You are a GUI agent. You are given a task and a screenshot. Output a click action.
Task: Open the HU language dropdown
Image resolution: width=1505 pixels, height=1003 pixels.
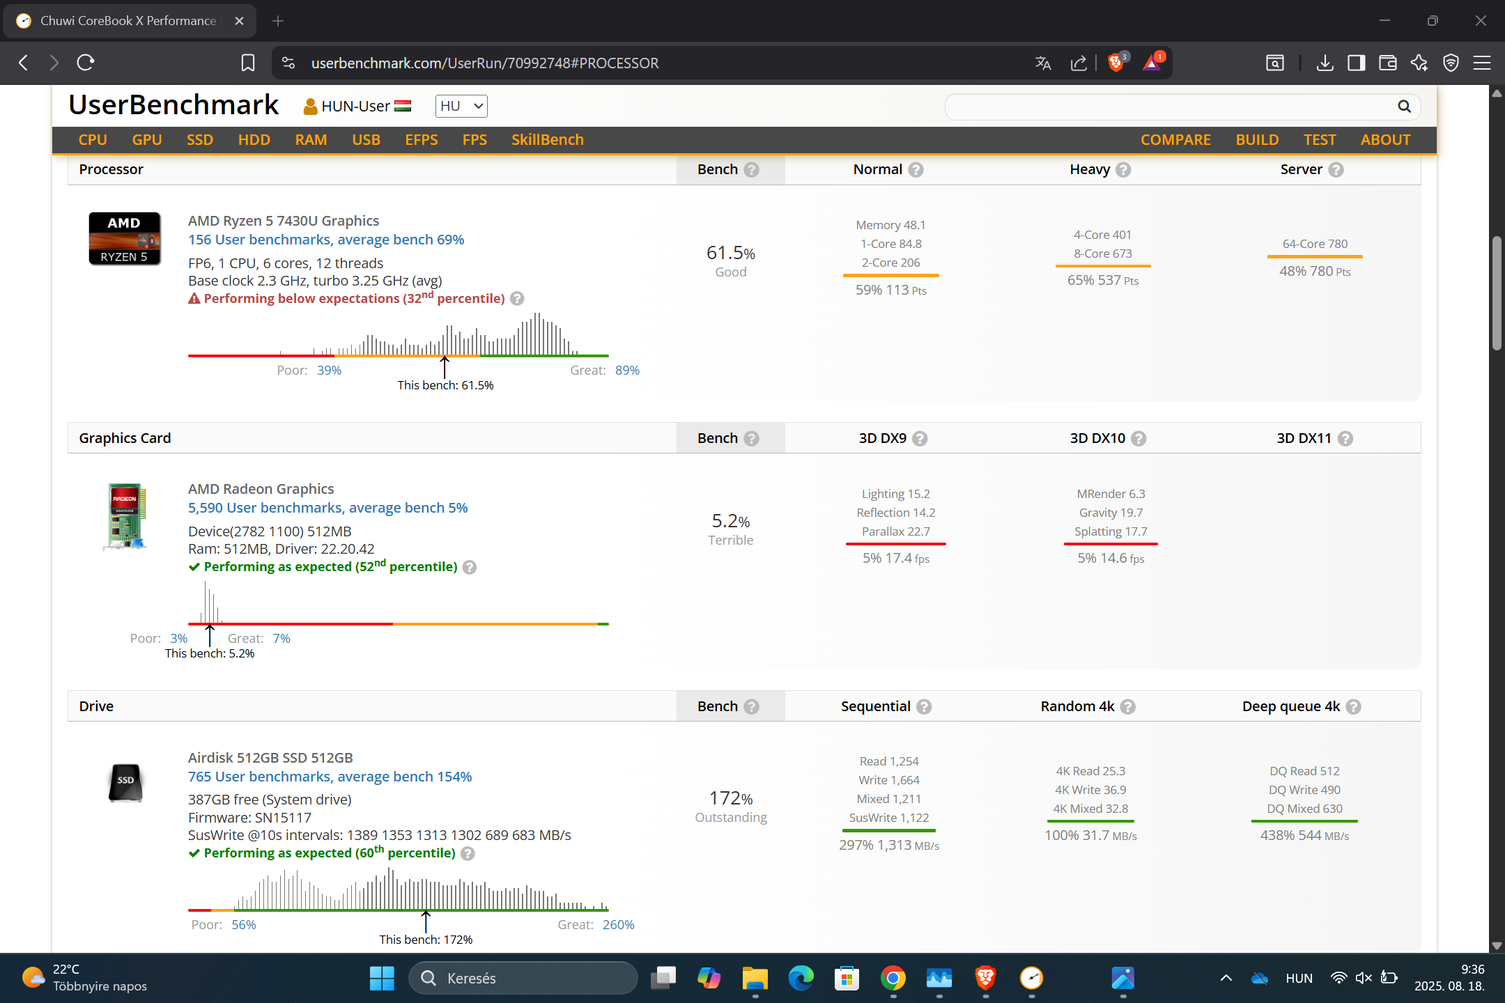click(461, 106)
